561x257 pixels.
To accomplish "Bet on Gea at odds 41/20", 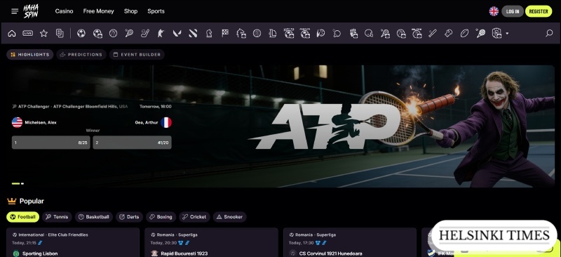I will 132,143.
